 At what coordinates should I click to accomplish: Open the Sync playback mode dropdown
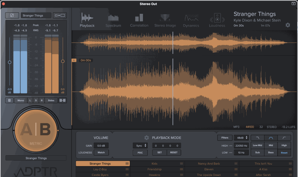pyautogui.click(x=140, y=146)
